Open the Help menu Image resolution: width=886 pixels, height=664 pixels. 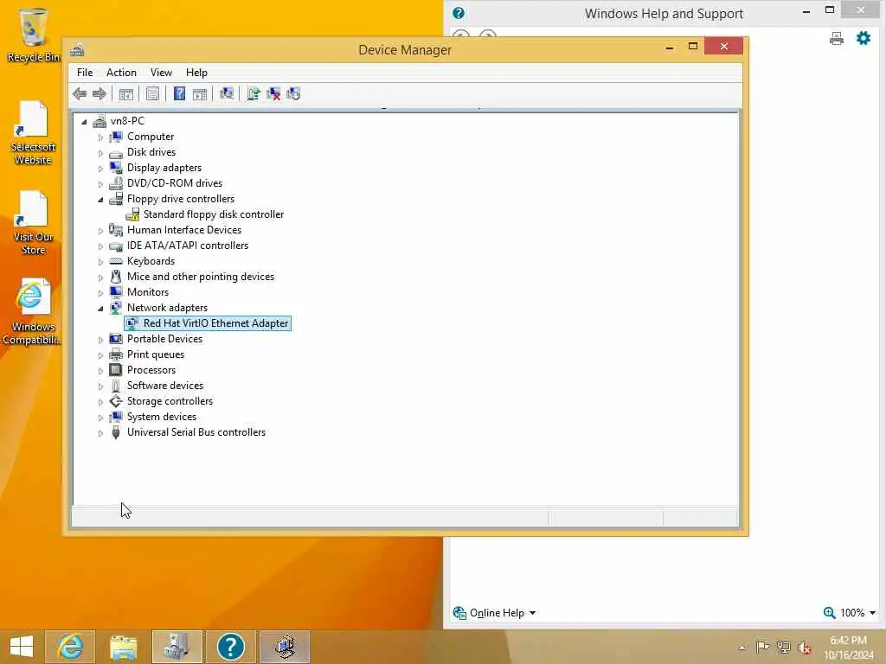(196, 73)
